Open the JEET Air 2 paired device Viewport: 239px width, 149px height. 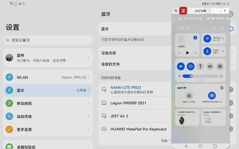(x=136, y=116)
